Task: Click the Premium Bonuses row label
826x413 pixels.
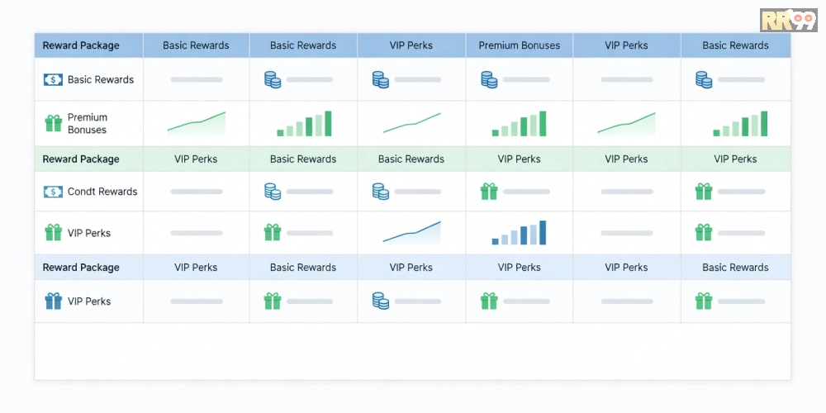Action: click(88, 124)
